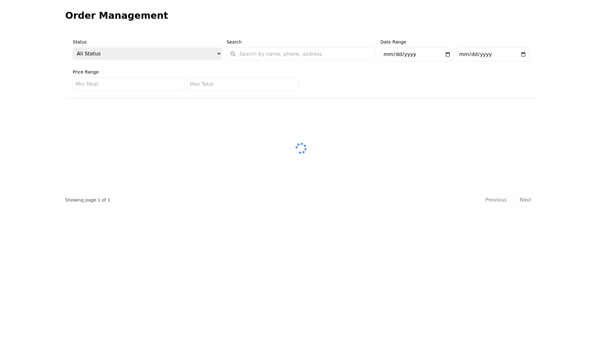Screen dimensions: 602x338
Task: Open the start date calendar picker icon
Action: (447, 54)
